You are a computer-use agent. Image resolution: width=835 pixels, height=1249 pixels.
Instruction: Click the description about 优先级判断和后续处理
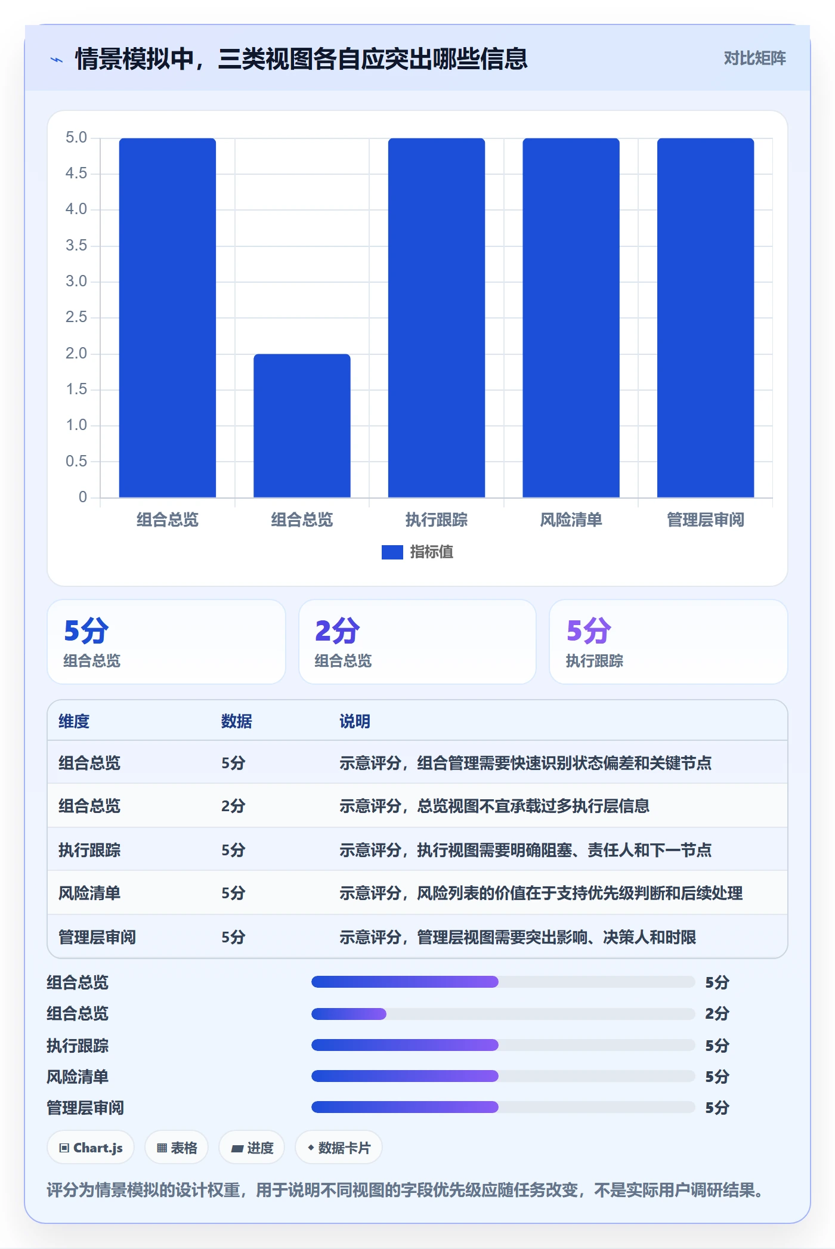[541, 893]
